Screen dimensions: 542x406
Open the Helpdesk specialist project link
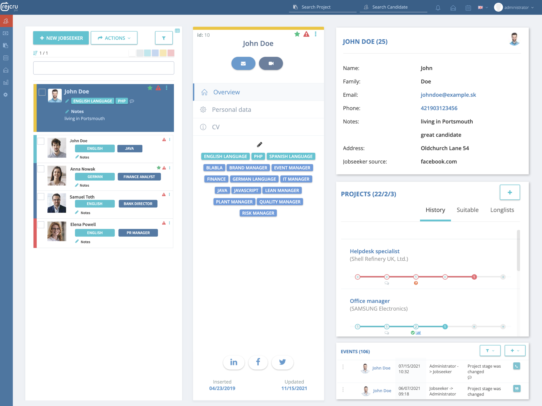pyautogui.click(x=374, y=251)
